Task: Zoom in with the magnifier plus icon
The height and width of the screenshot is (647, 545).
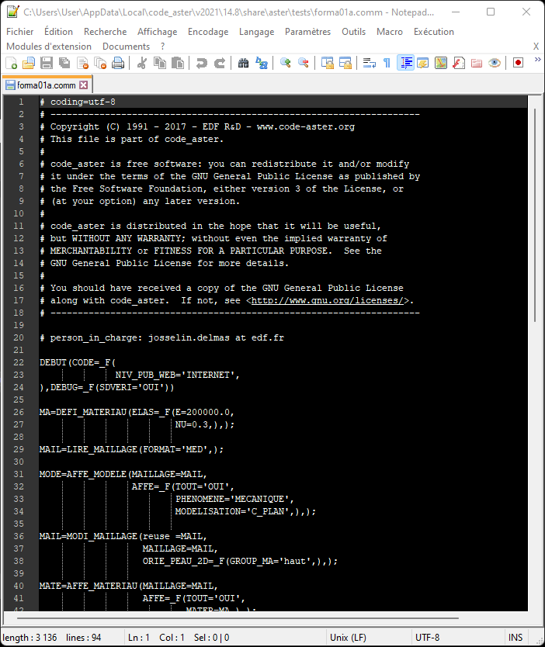Action: coord(285,63)
